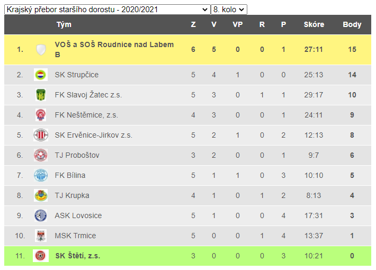The height and width of the screenshot is (270, 376).
Task: Click the MSK Trmice team crest
Action: pos(41,236)
